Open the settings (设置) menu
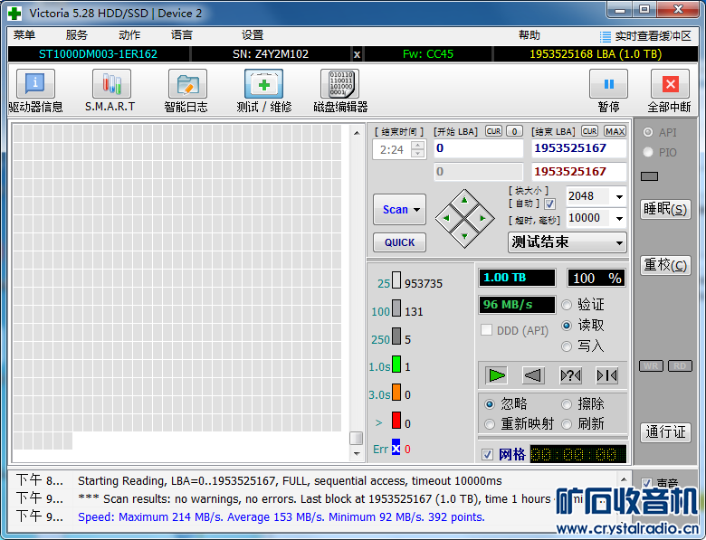This screenshot has width=706, height=540. coord(253,35)
